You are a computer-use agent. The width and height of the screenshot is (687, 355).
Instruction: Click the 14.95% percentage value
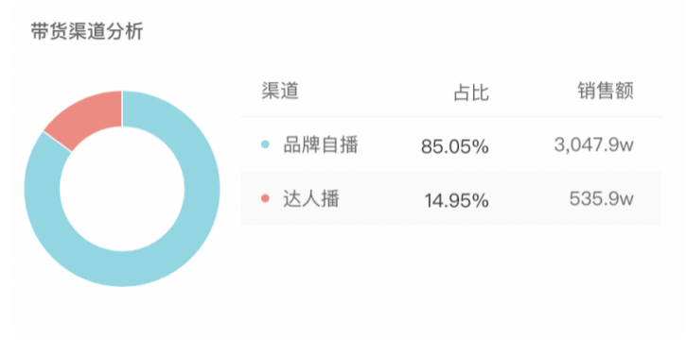coord(456,201)
